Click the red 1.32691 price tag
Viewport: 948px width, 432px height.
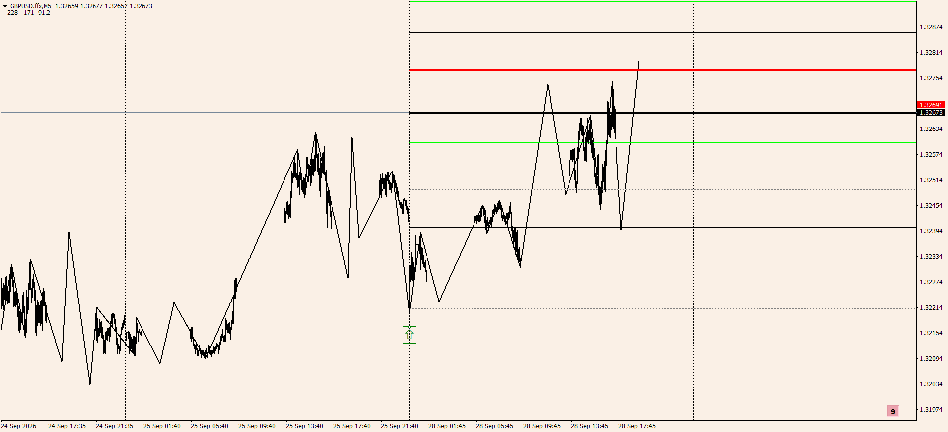click(x=931, y=105)
